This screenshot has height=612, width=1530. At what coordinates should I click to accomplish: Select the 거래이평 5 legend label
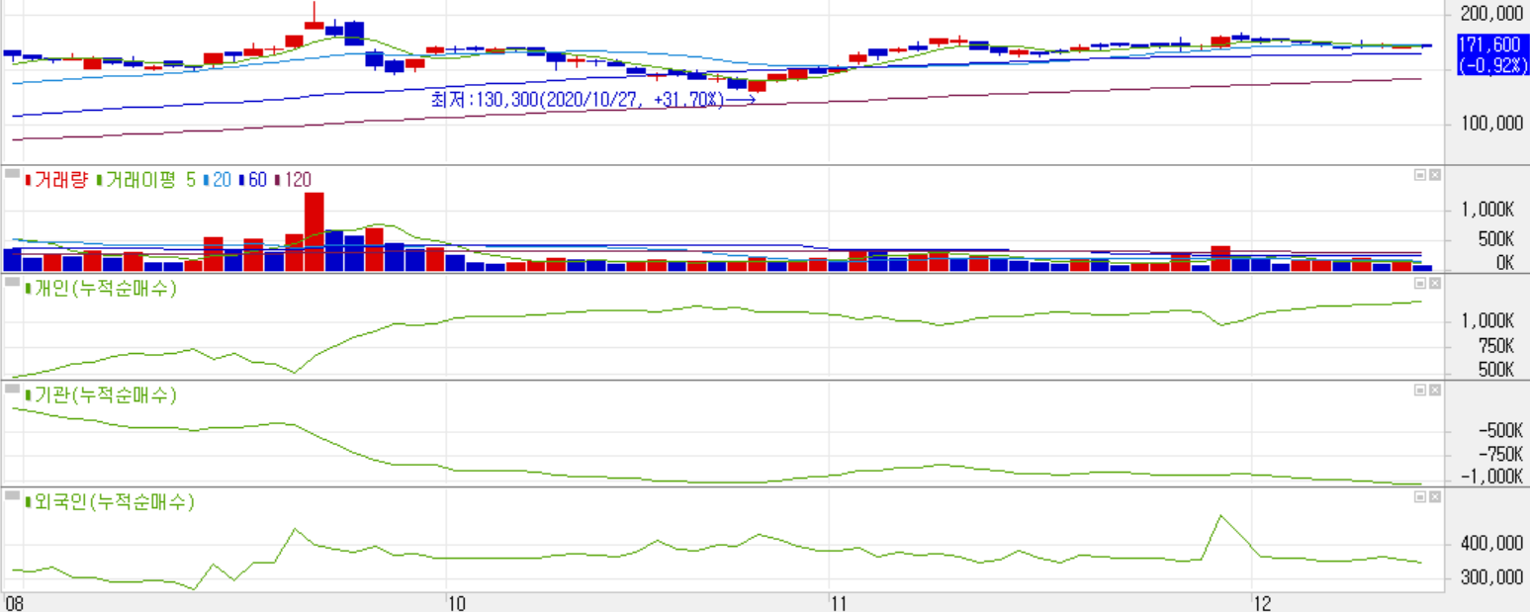click(x=150, y=180)
